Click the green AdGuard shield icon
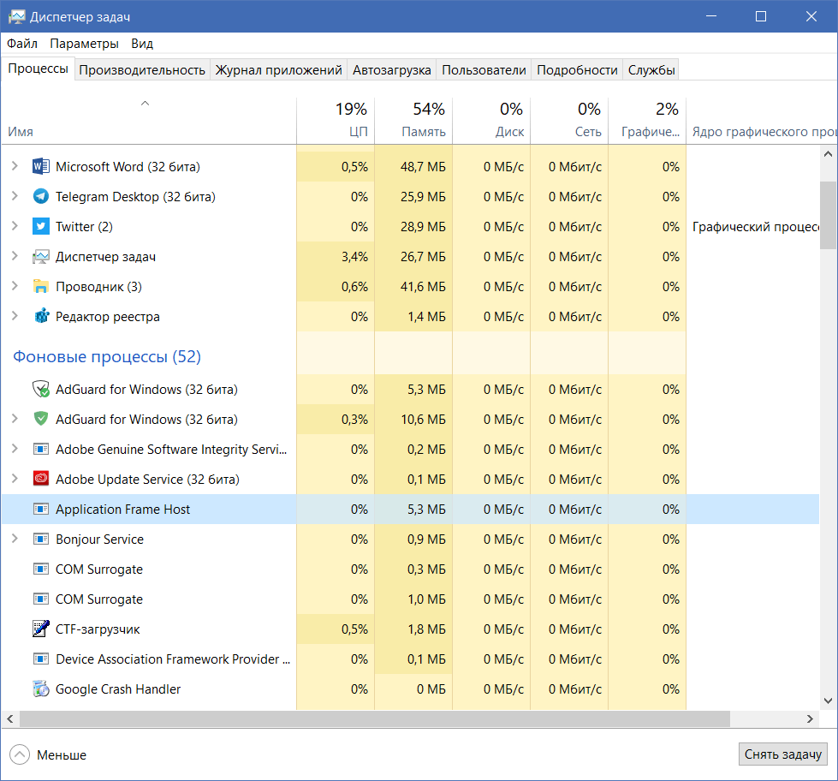 tap(41, 419)
